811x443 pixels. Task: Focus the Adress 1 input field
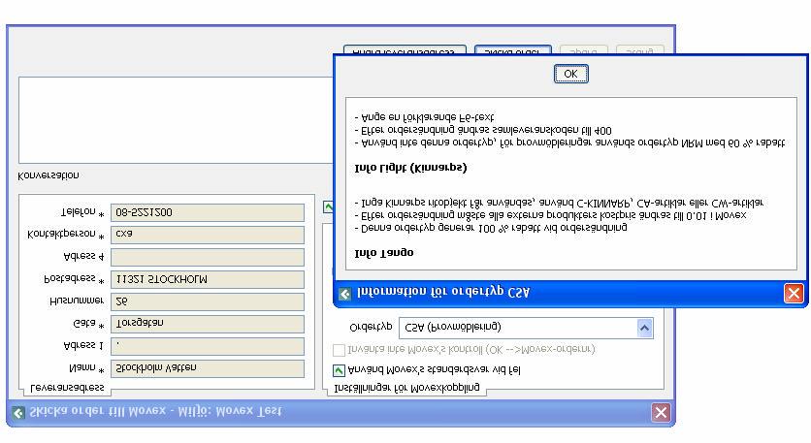pyautogui.click(x=208, y=346)
